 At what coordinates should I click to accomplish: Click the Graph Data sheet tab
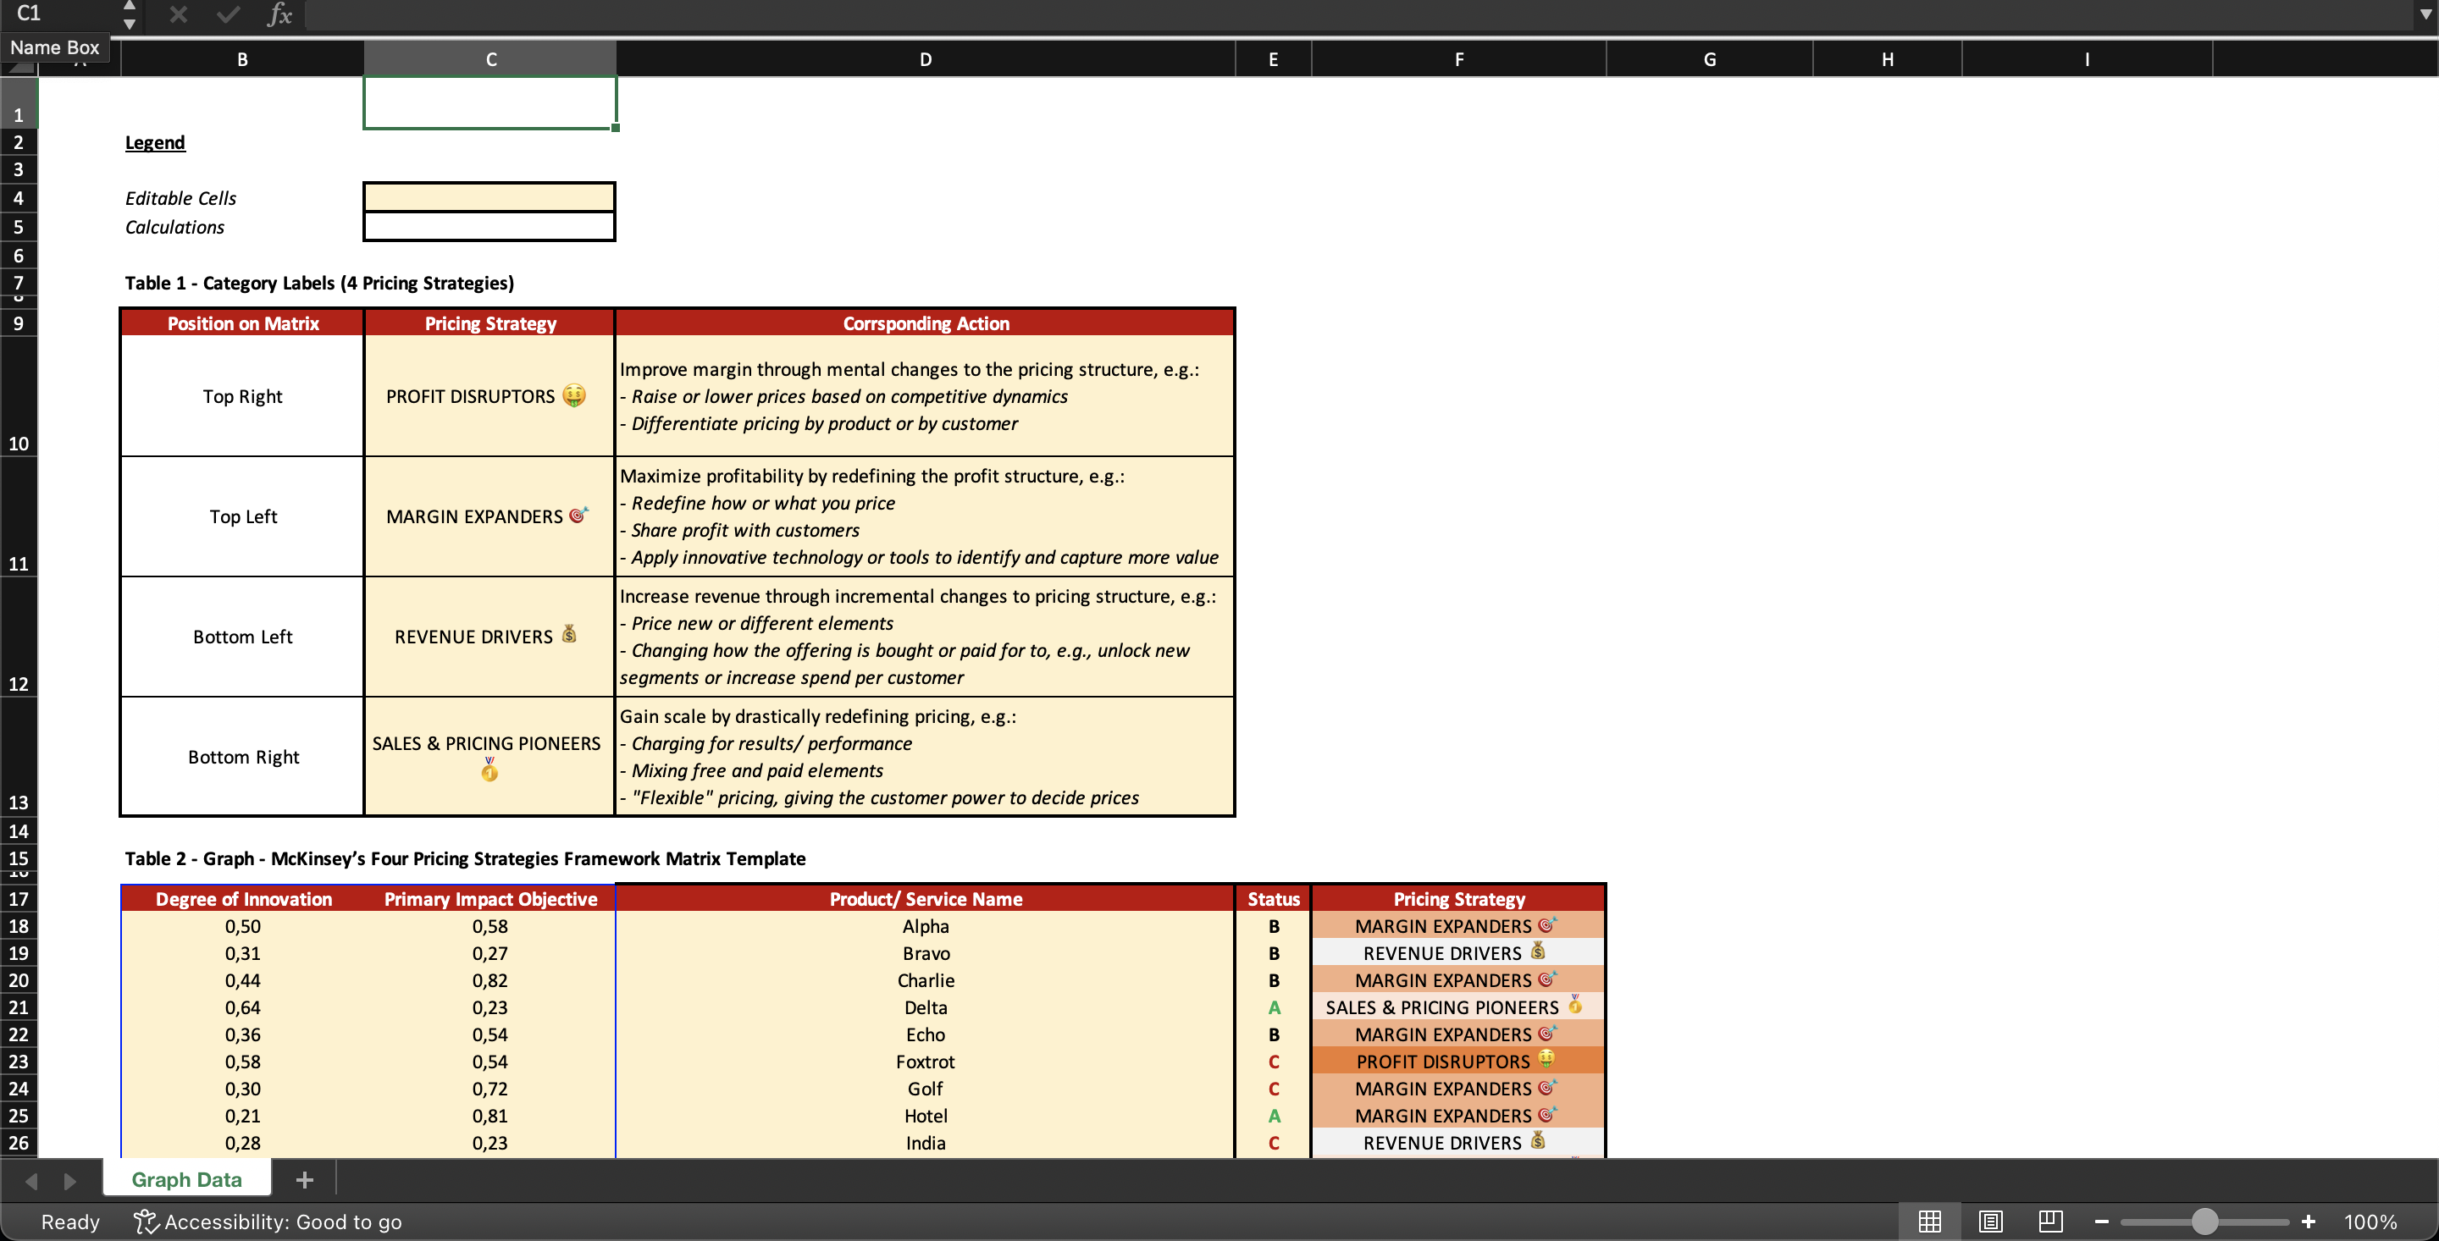187,1178
